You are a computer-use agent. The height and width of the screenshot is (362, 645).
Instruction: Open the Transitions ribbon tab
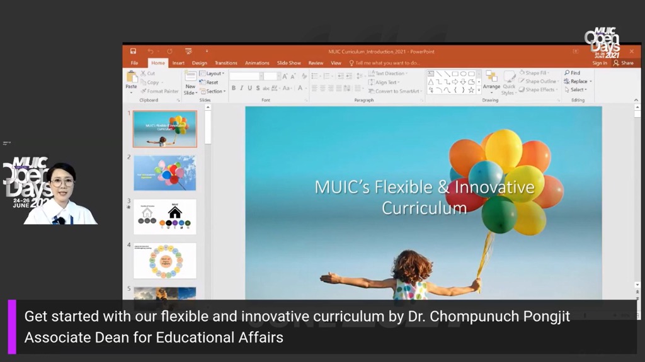pyautogui.click(x=225, y=63)
